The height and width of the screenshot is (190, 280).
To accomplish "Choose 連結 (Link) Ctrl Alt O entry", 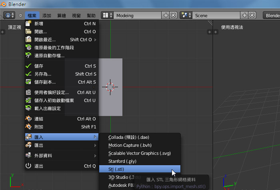I will tap(62, 119).
